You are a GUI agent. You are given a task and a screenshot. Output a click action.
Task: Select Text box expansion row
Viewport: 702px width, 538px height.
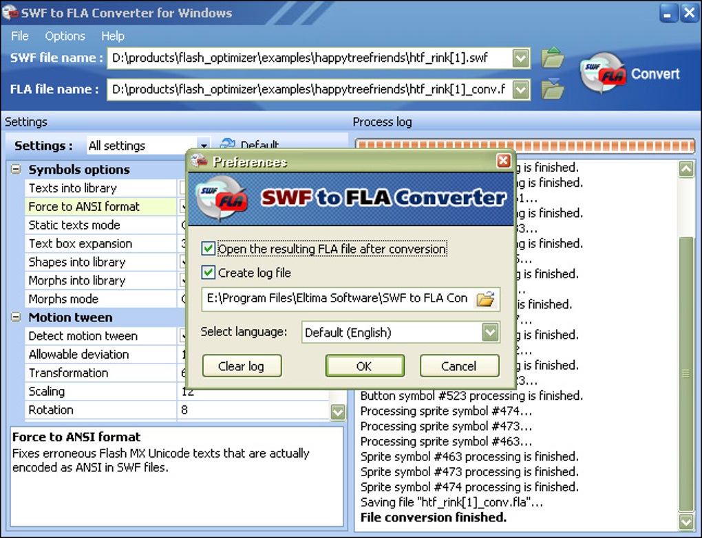coord(100,243)
